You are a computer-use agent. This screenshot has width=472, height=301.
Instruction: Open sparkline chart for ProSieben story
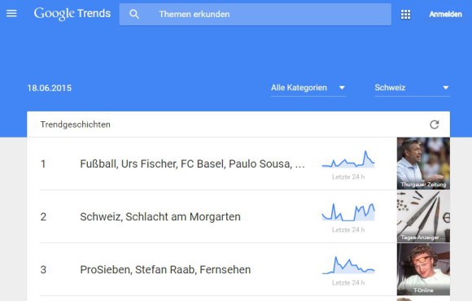[348, 265]
